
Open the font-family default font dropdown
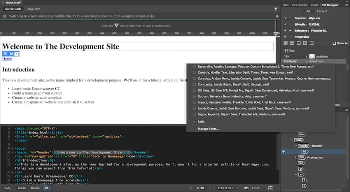(315, 61)
